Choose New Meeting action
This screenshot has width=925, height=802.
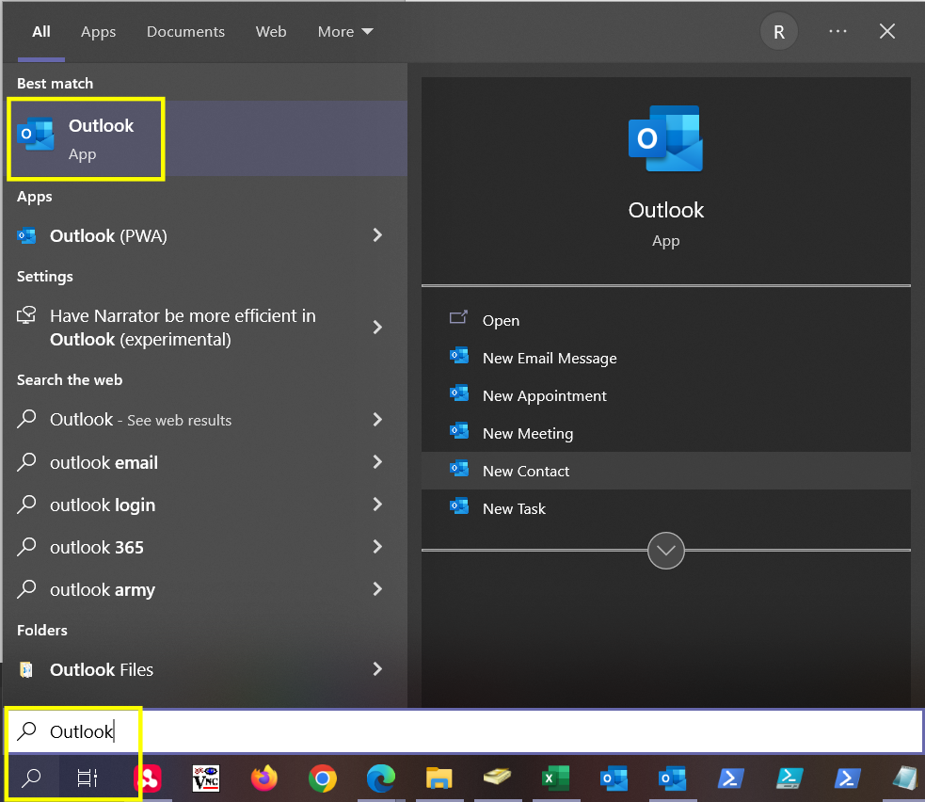(x=666, y=433)
